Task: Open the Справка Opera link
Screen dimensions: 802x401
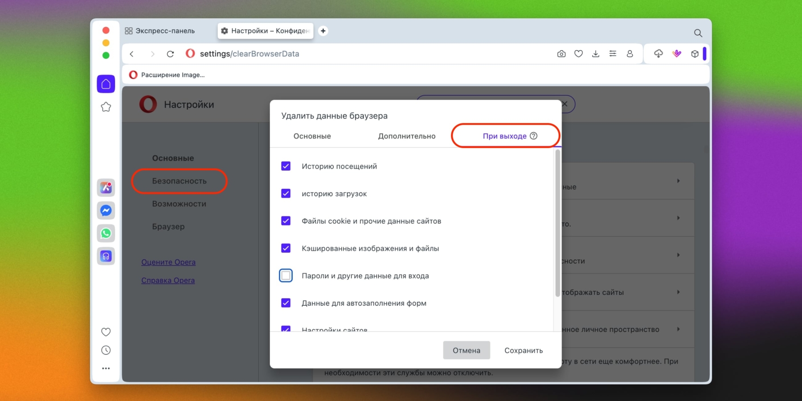Action: [x=168, y=280]
